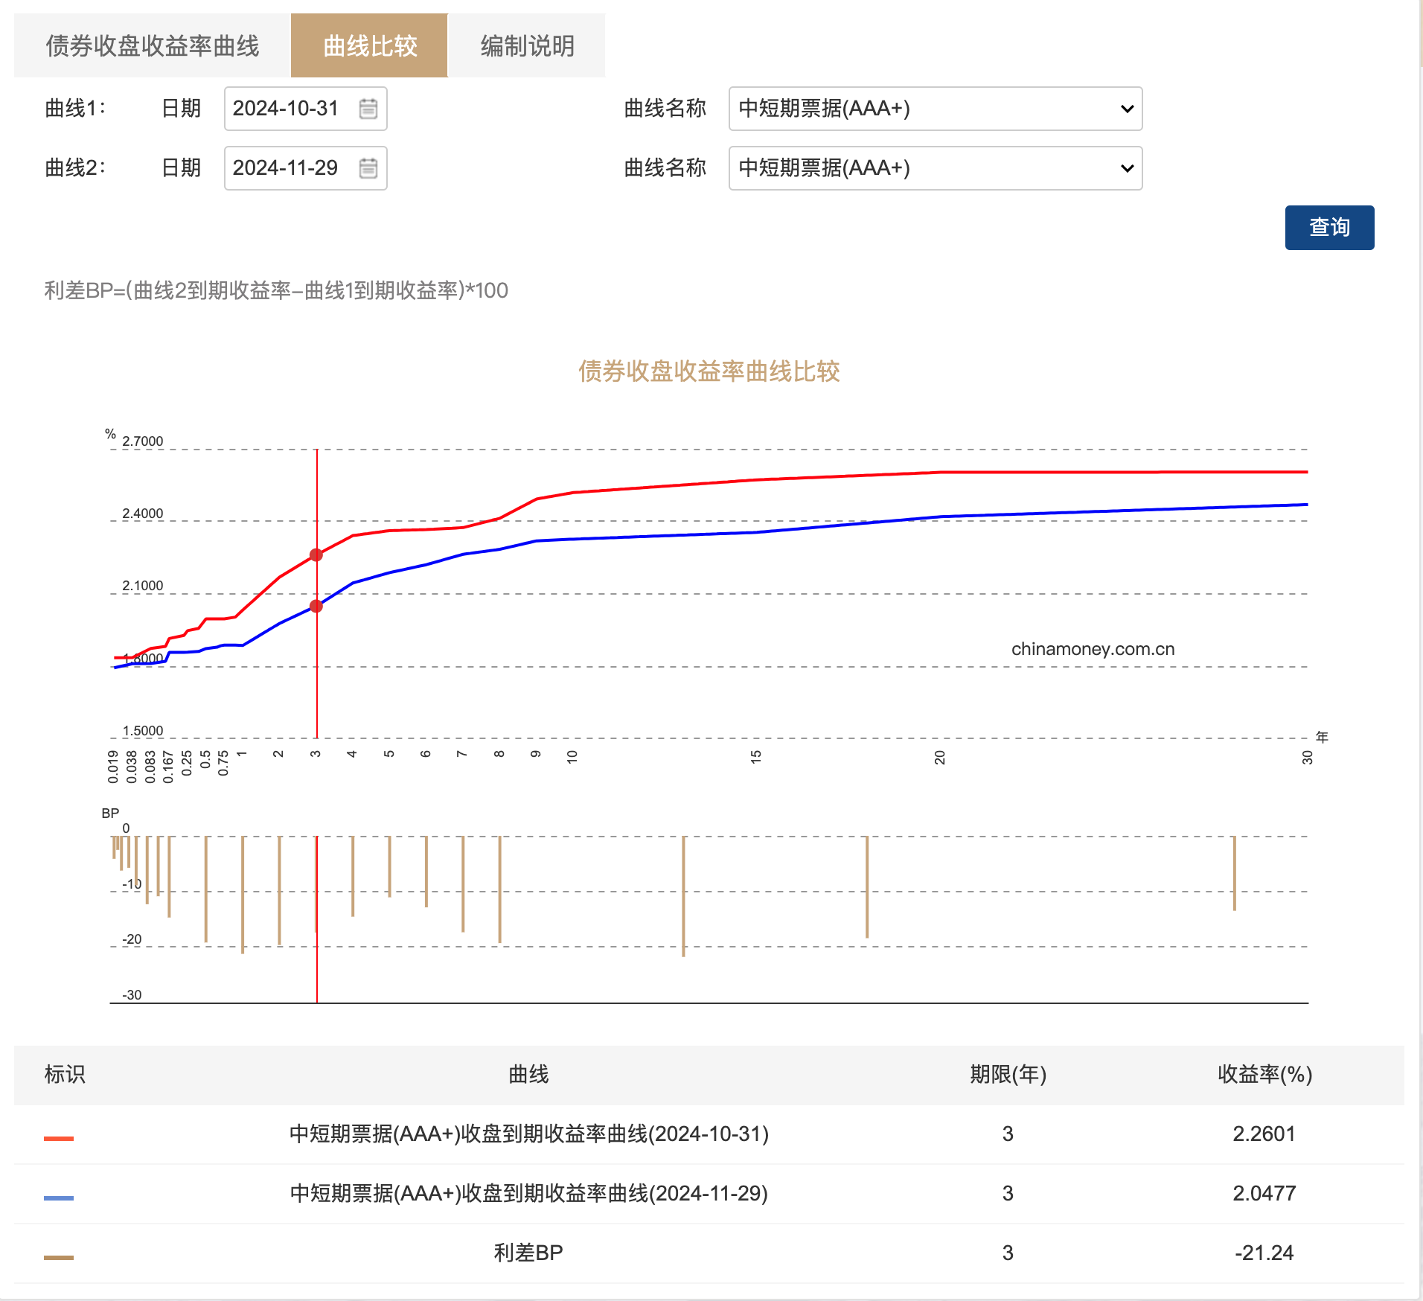The height and width of the screenshot is (1301, 1423).
Task: Click the 曲线比较 tab label
Action: click(368, 45)
